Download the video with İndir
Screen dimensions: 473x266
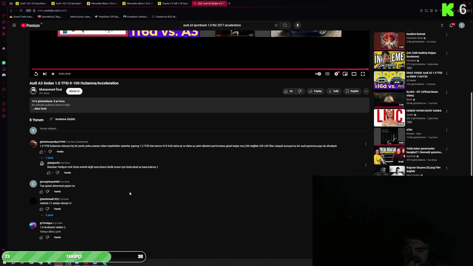(x=333, y=91)
